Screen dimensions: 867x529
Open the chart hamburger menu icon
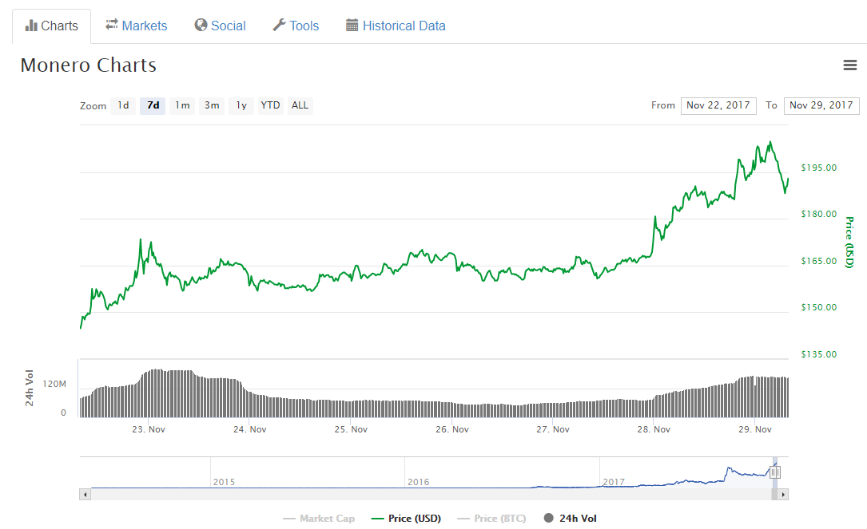point(850,65)
